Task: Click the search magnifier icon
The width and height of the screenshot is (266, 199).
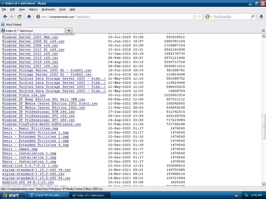Action: click(x=252, y=17)
